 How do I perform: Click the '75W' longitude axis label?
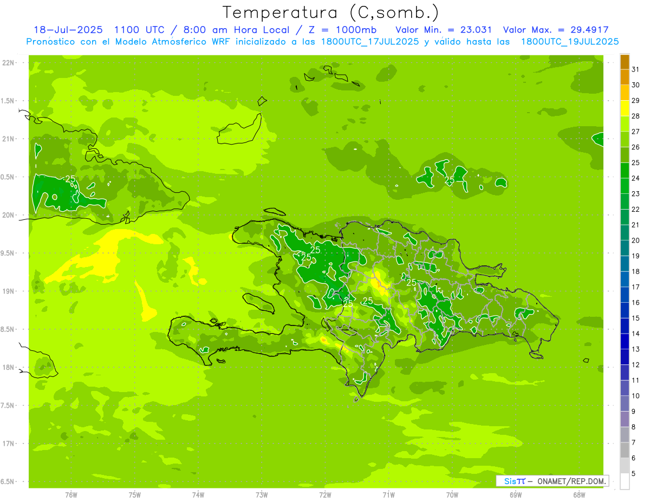pos(134,495)
